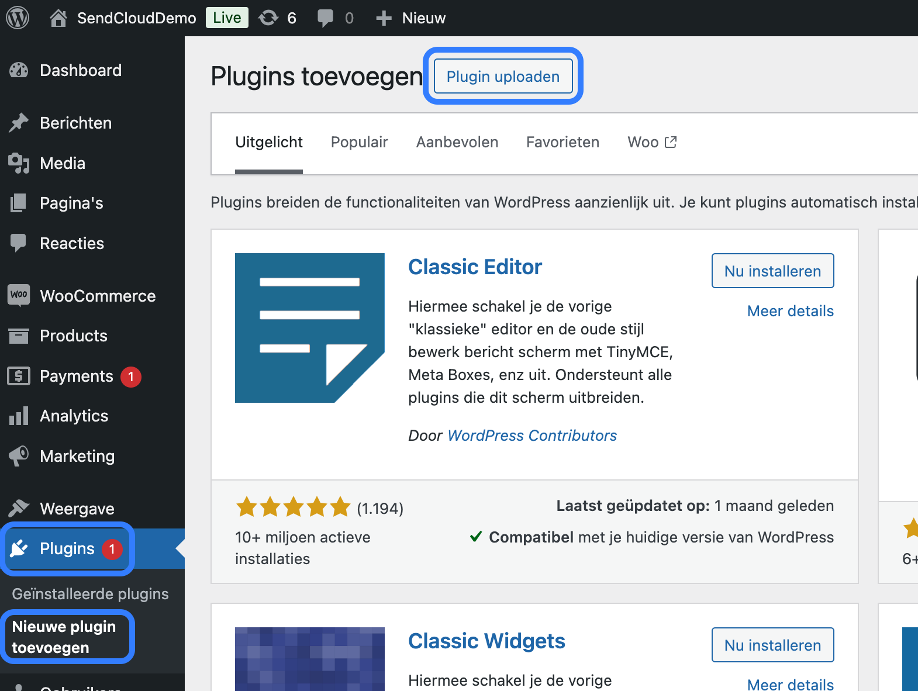Switch to the Aanbevolen tab
The width and height of the screenshot is (918, 691).
[457, 142]
